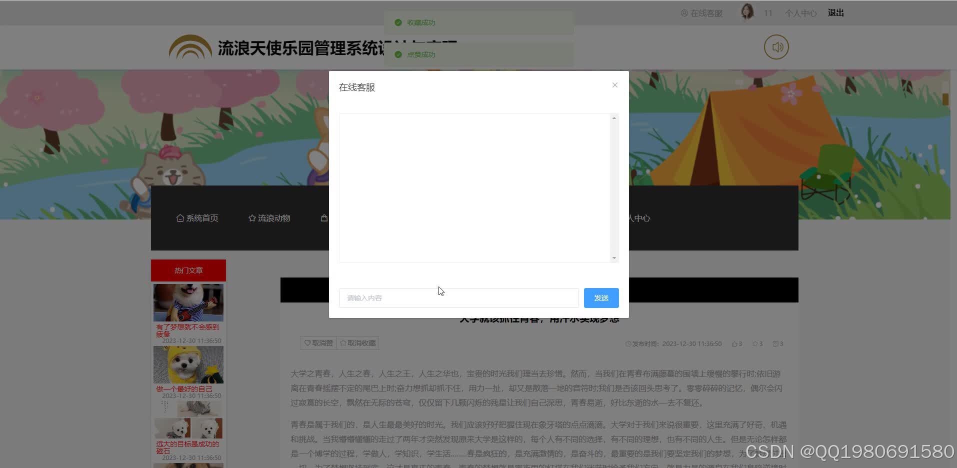Click the comment count icon on the article
This screenshot has width=957, height=468.
pyautogui.click(x=775, y=343)
